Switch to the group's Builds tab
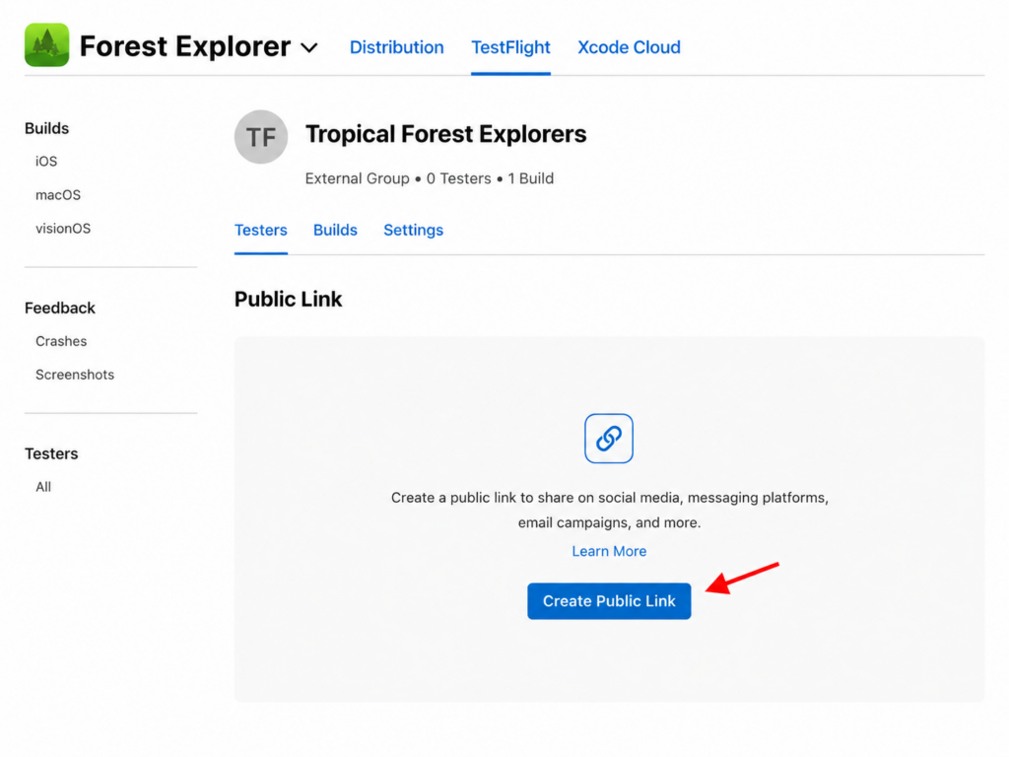Image resolution: width=1009 pixels, height=757 pixels. (335, 230)
